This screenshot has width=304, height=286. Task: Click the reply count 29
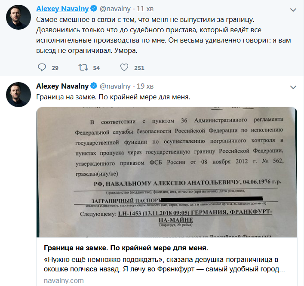(55, 68)
